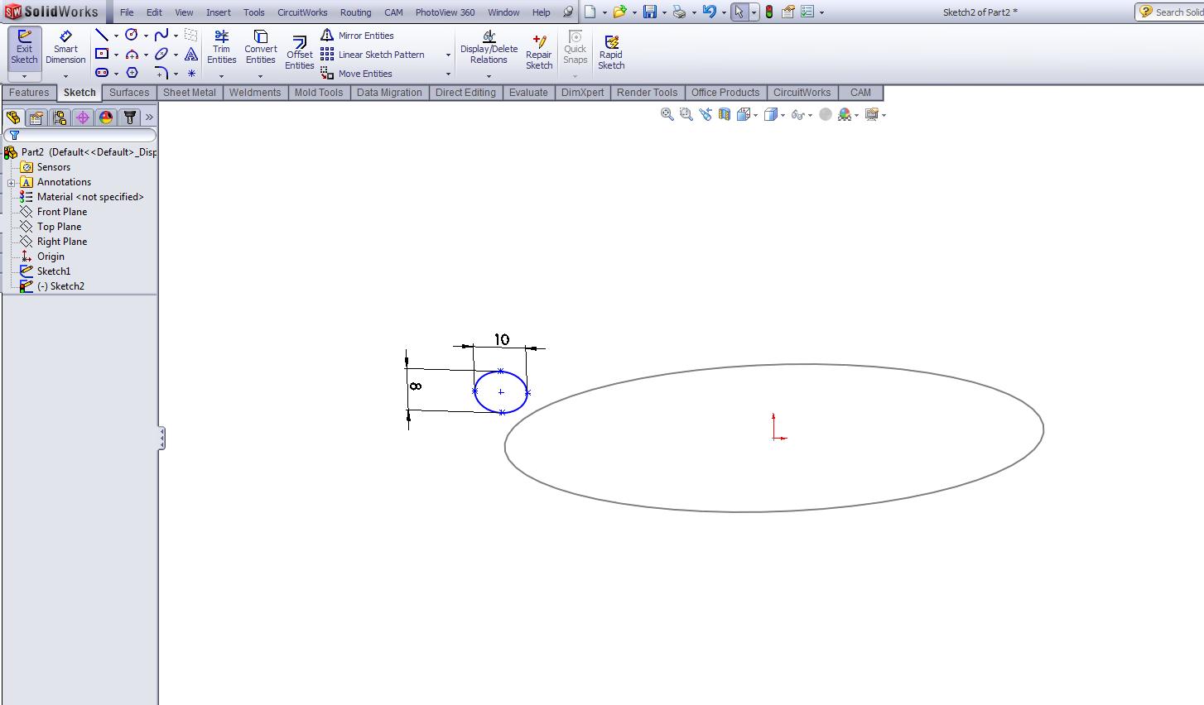Click Convert Entities tool
Image resolution: width=1204 pixels, height=705 pixels.
click(260, 48)
